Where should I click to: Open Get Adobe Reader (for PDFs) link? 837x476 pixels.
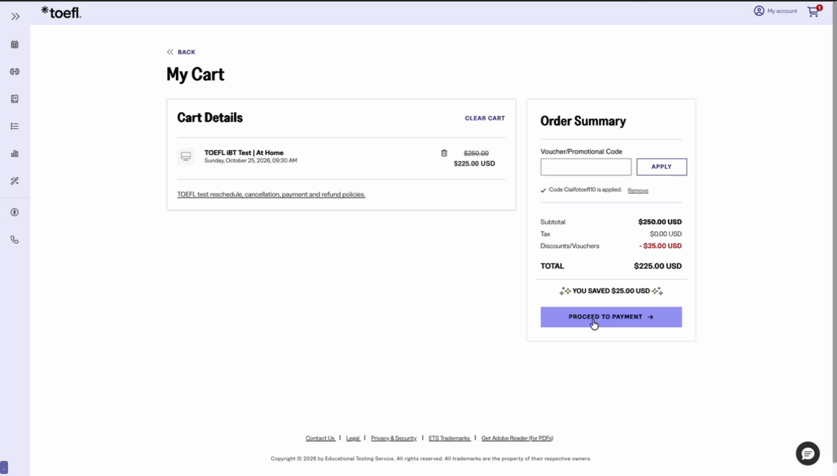coord(517,438)
